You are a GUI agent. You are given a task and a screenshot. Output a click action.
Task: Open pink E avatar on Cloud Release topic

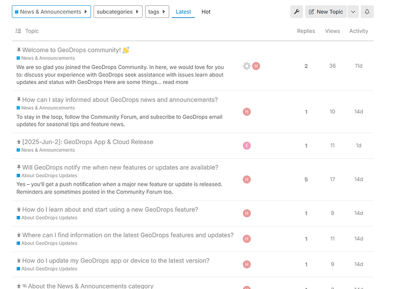(247, 145)
